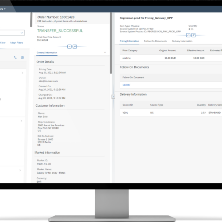Click the 35.19 EUR final amount
This screenshot has width=222, height=222.
pyautogui.click(x=43, y=40)
